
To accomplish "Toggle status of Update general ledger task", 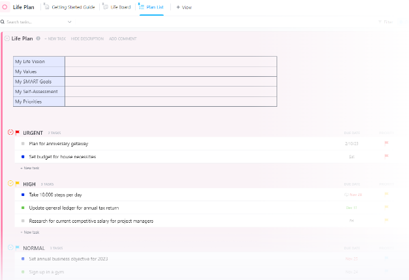I will coord(23,208).
